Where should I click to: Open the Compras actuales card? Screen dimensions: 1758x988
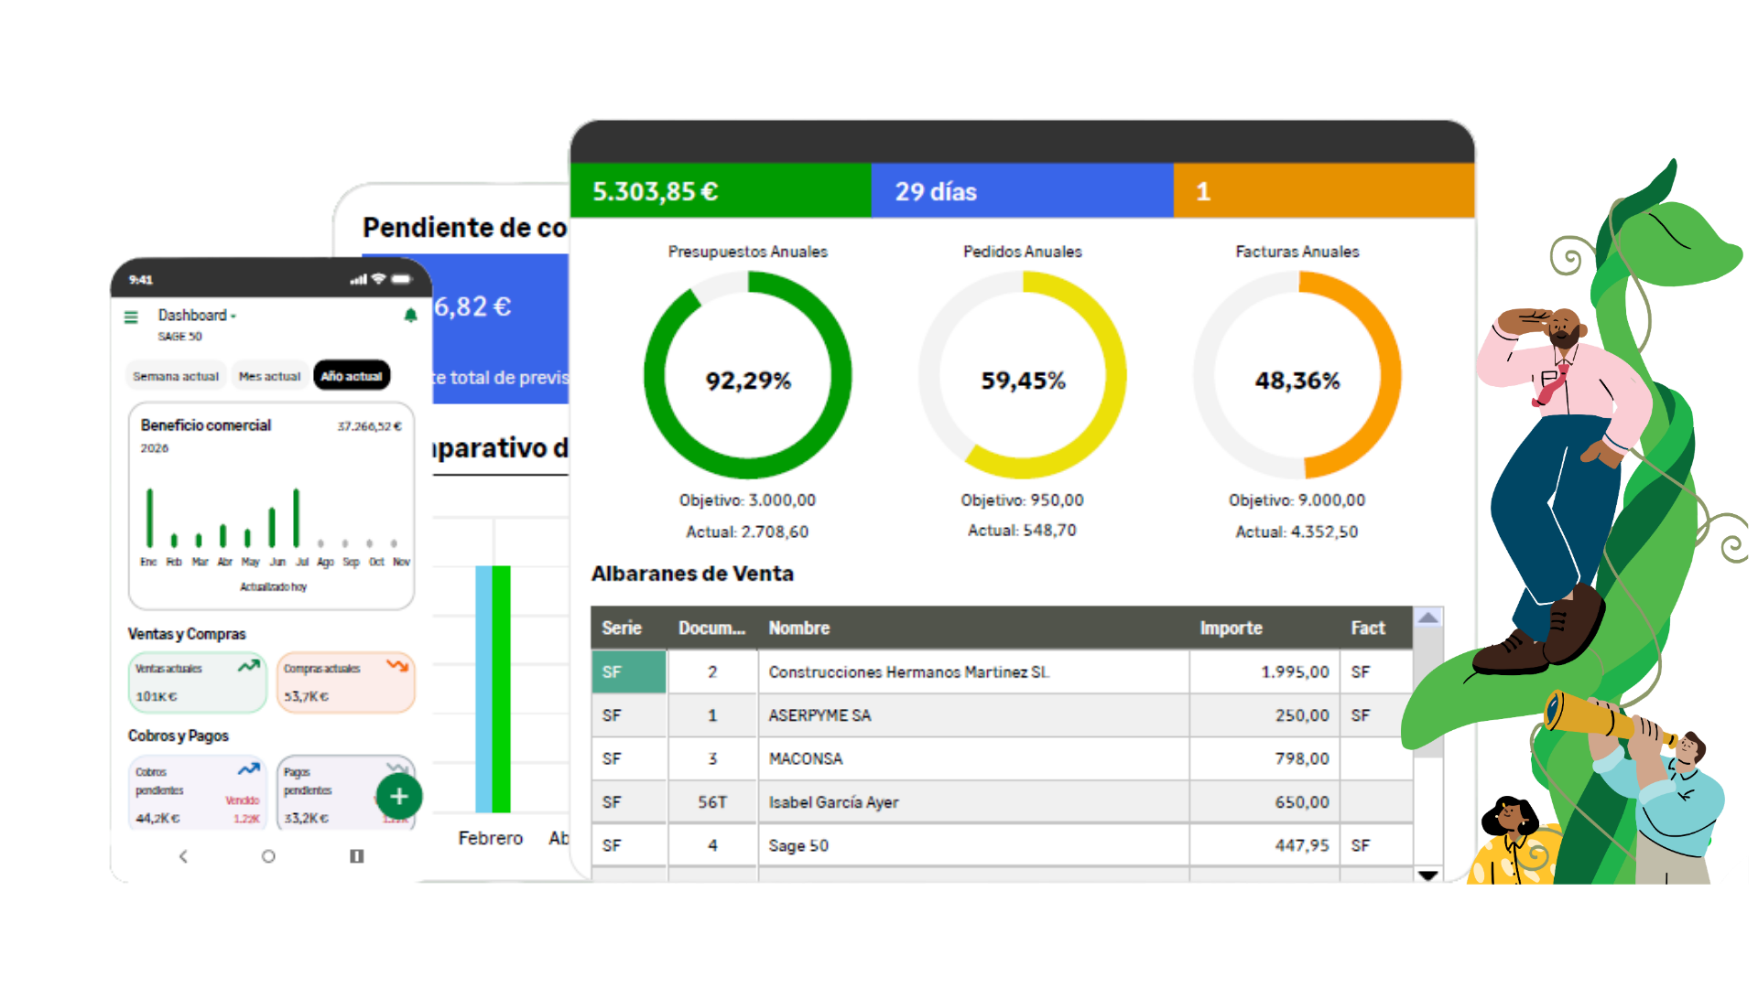345,682
